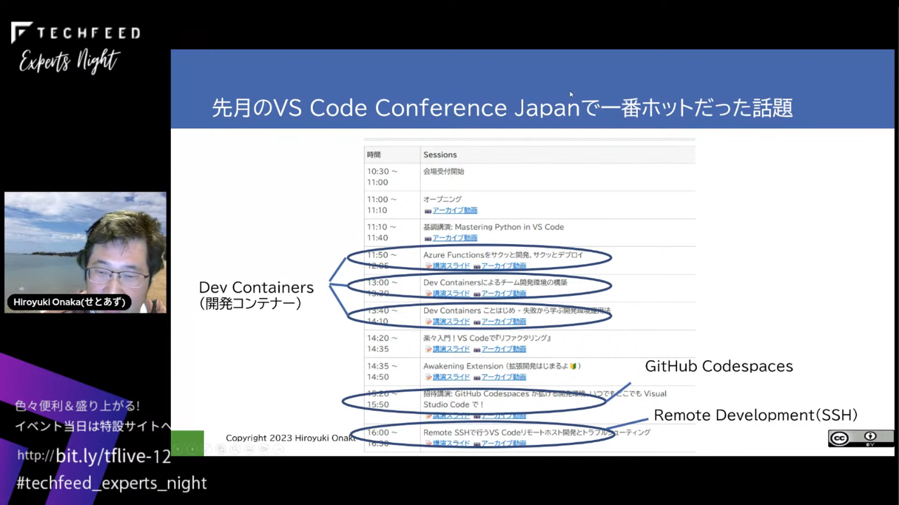Viewport: 899px width, 505px height.
Task: Open the see-all-slides slideshow control
Action: pyautogui.click(x=221, y=449)
